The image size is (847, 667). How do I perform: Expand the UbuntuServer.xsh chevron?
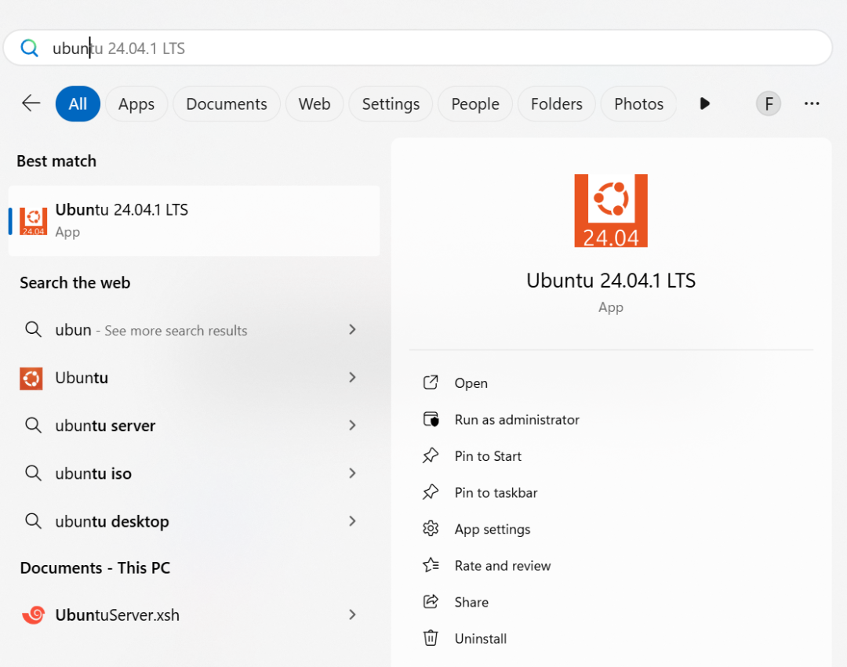pyautogui.click(x=352, y=614)
